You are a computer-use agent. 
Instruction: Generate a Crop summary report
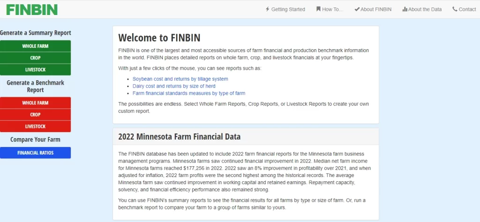coord(35,58)
